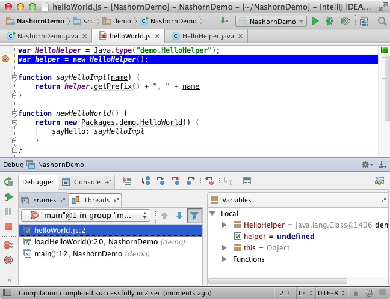Select the Debugger tab
This screenshot has width=390, height=299.
click(38, 182)
